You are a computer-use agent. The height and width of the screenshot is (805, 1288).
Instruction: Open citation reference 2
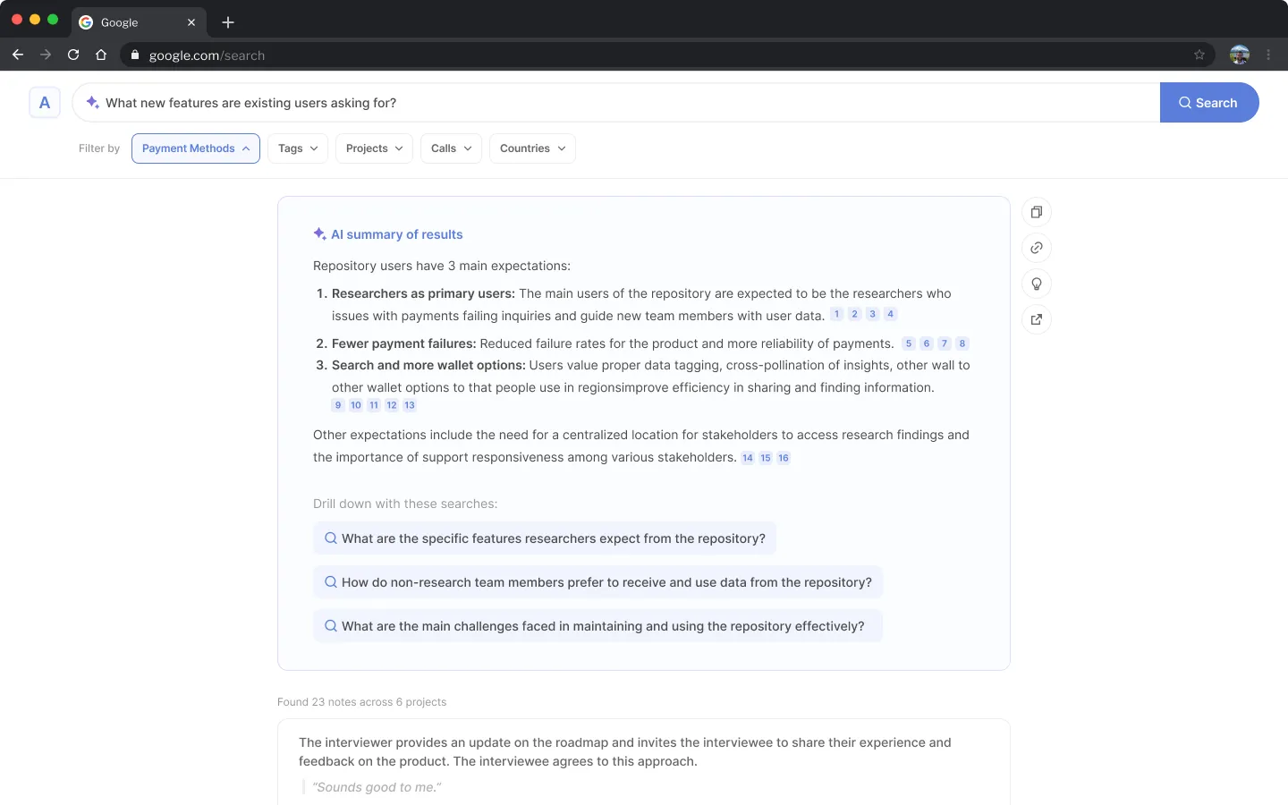point(854,314)
